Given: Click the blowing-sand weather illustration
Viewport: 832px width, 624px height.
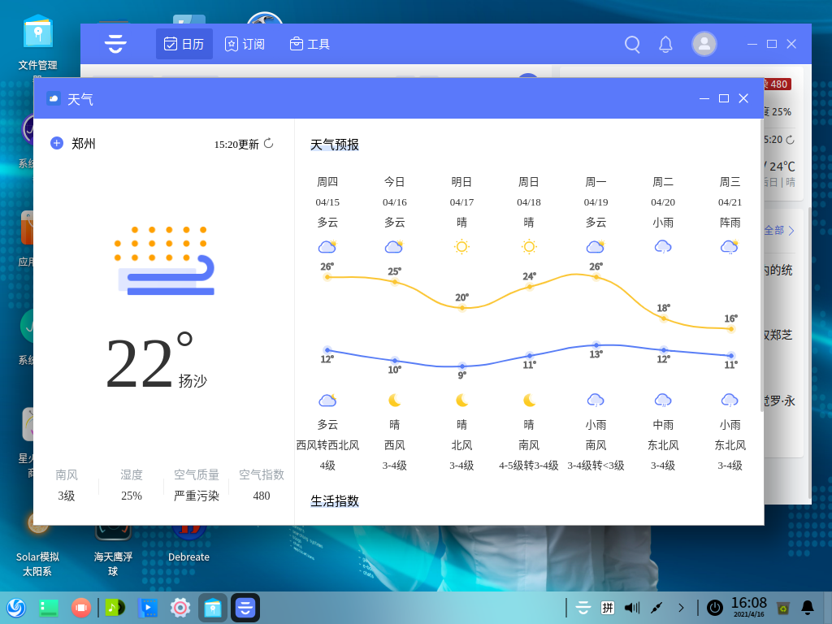Looking at the screenshot, I should [x=164, y=260].
